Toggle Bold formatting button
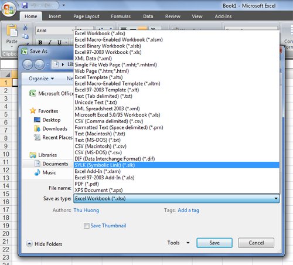 tap(40, 42)
